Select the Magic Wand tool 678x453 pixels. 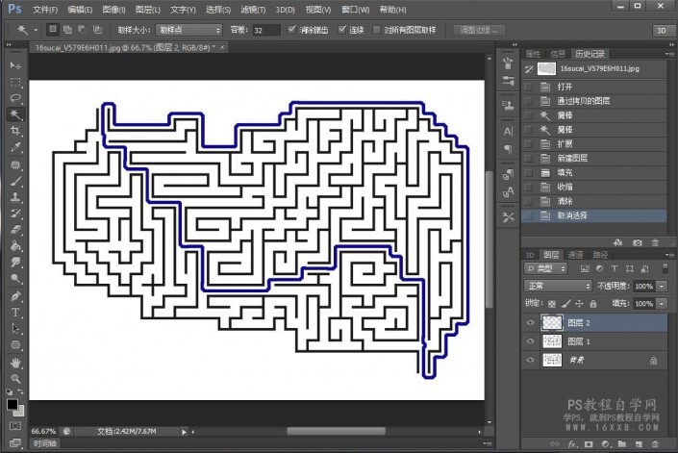coord(16,113)
